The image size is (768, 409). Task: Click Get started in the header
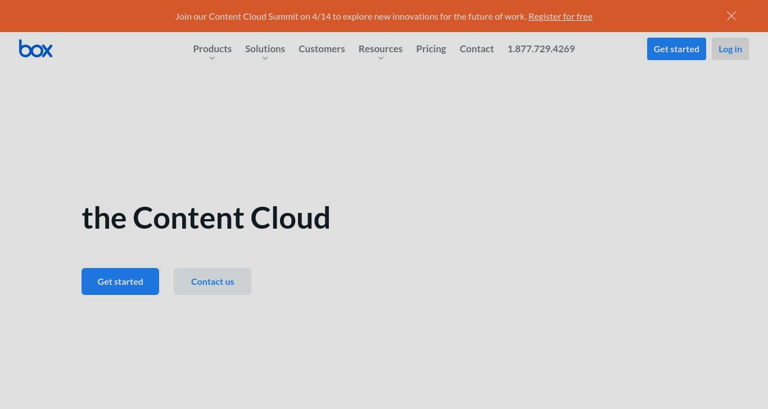tap(676, 49)
